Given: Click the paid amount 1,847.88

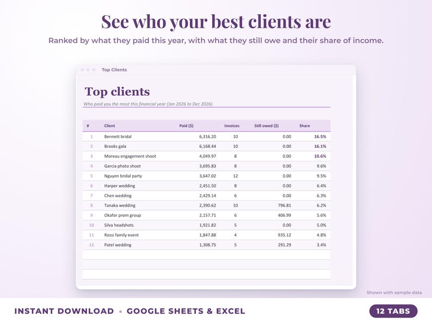Looking at the screenshot, I should (207, 235).
